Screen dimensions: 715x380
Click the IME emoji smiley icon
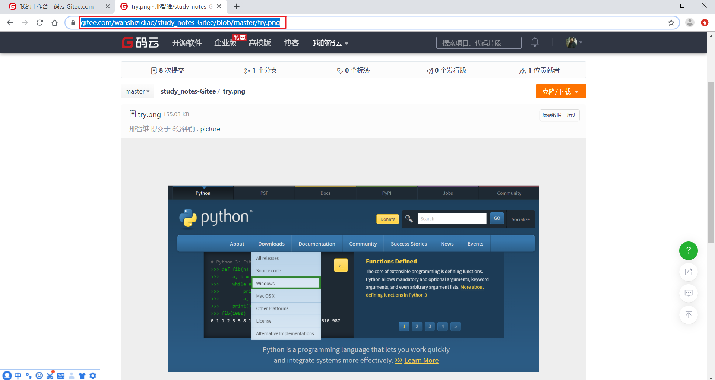point(39,376)
